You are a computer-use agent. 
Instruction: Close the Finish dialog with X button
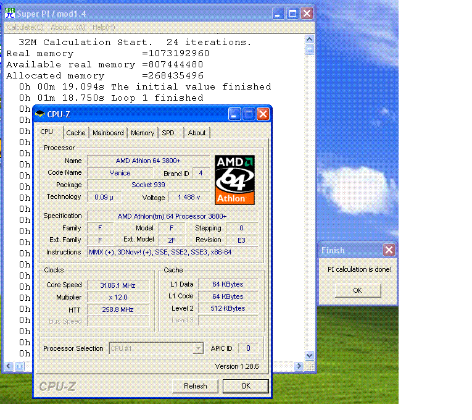point(389,250)
